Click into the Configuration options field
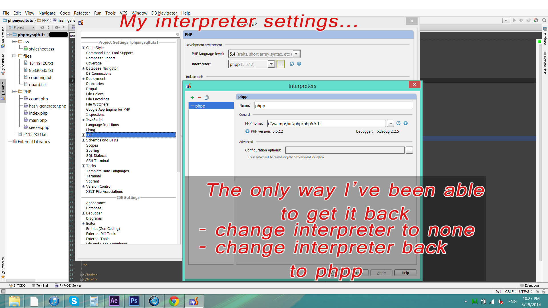Viewport: 548px width, 308px height. 345,150
